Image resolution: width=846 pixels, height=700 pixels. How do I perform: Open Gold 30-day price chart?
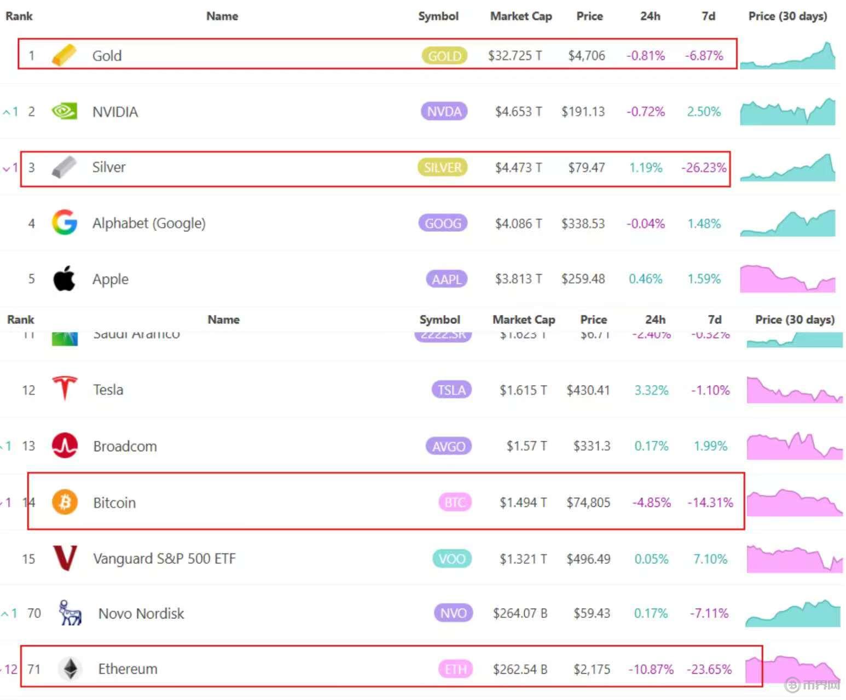(x=787, y=56)
